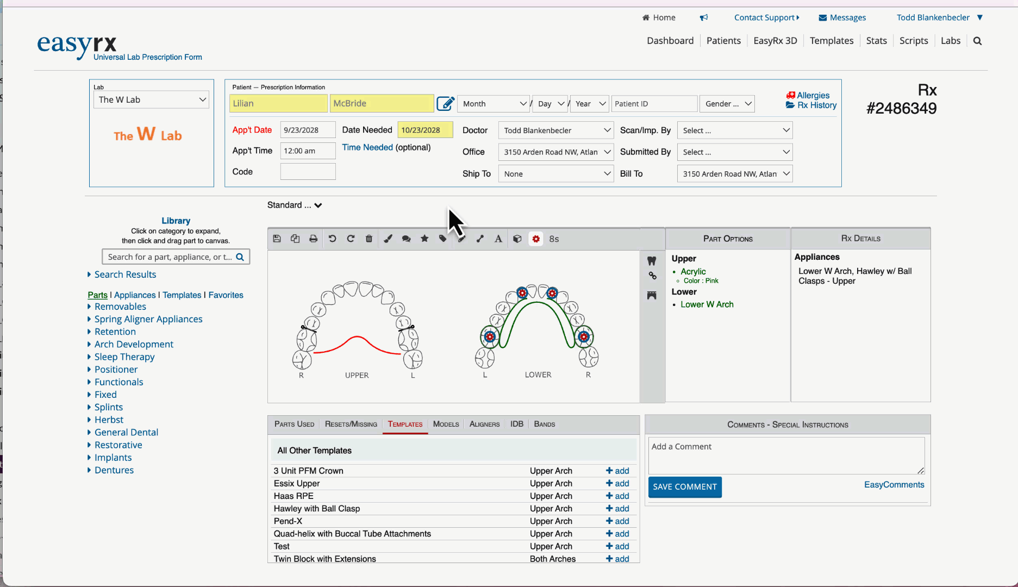The image size is (1018, 587).
Task: Toggle the red gear icon
Action: [x=536, y=239]
